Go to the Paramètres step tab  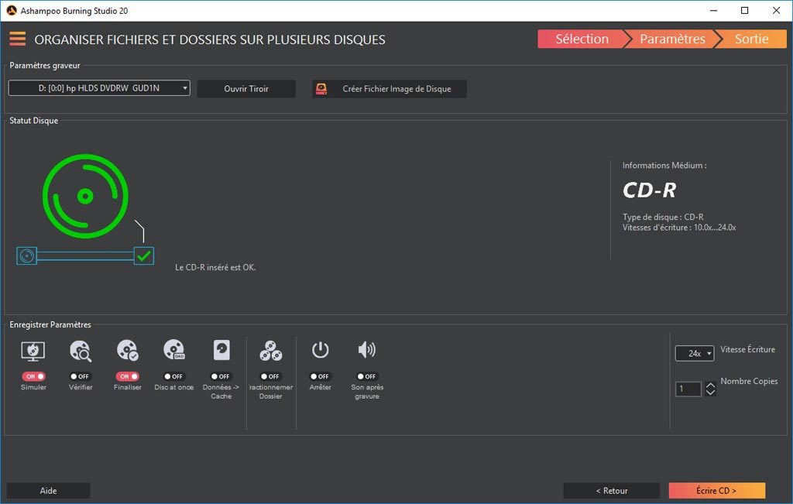point(672,39)
